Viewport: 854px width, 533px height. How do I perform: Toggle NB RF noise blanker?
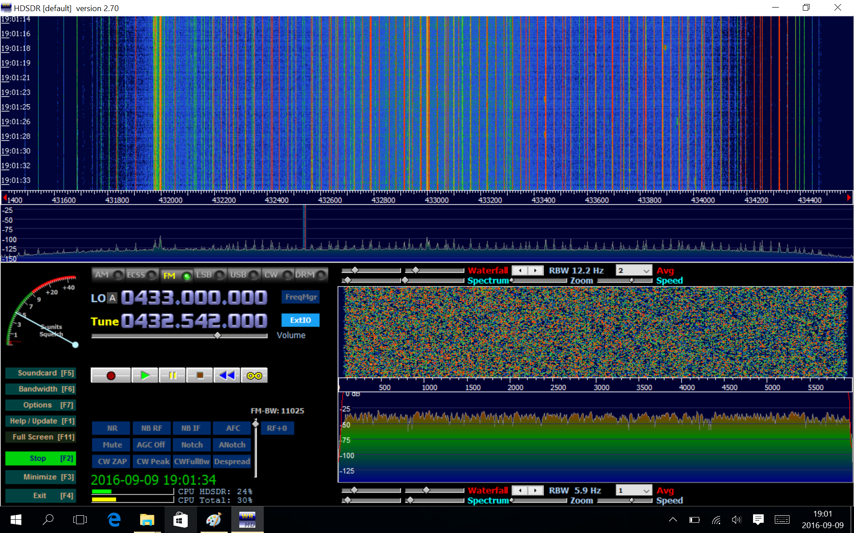point(152,428)
